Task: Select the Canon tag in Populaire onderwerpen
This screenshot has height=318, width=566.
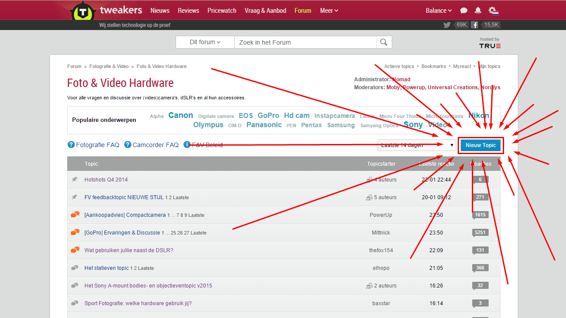Action: coord(180,115)
